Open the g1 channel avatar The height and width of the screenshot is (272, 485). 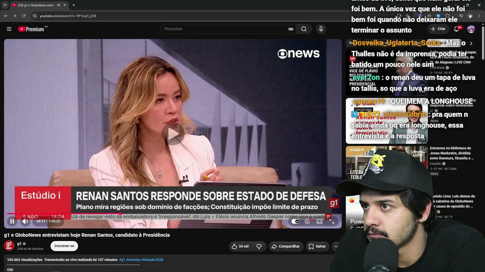9,246
